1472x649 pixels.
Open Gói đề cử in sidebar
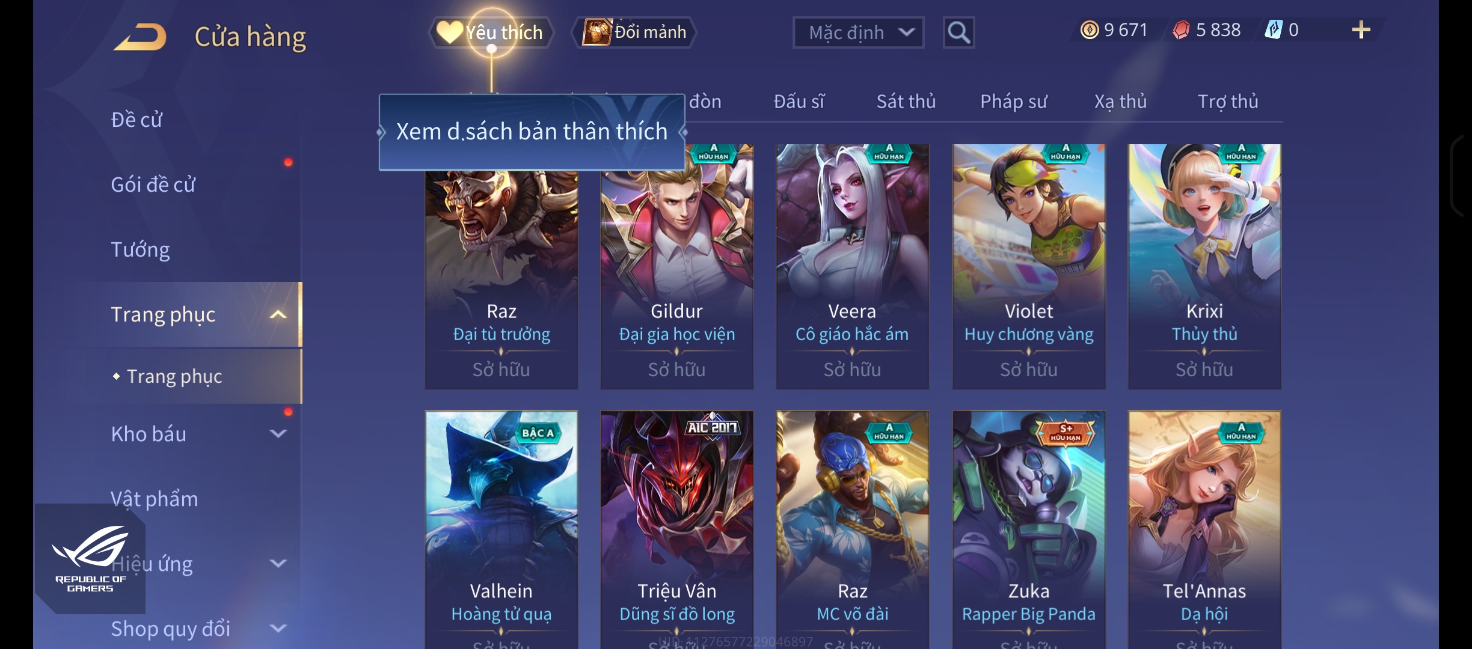pos(153,184)
